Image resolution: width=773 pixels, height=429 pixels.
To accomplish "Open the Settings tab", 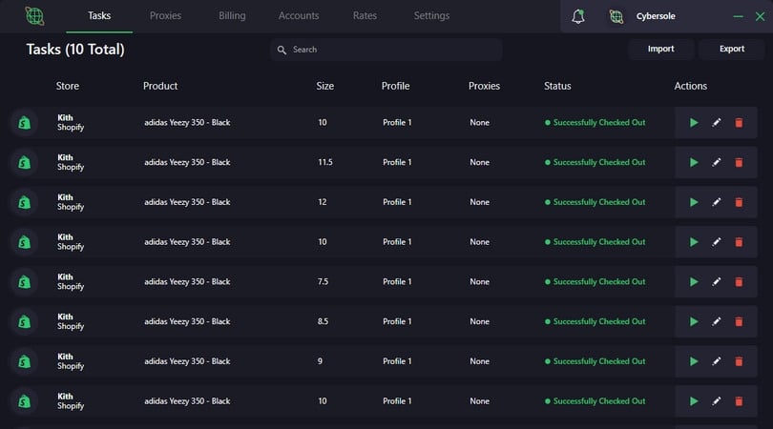I will (x=431, y=16).
